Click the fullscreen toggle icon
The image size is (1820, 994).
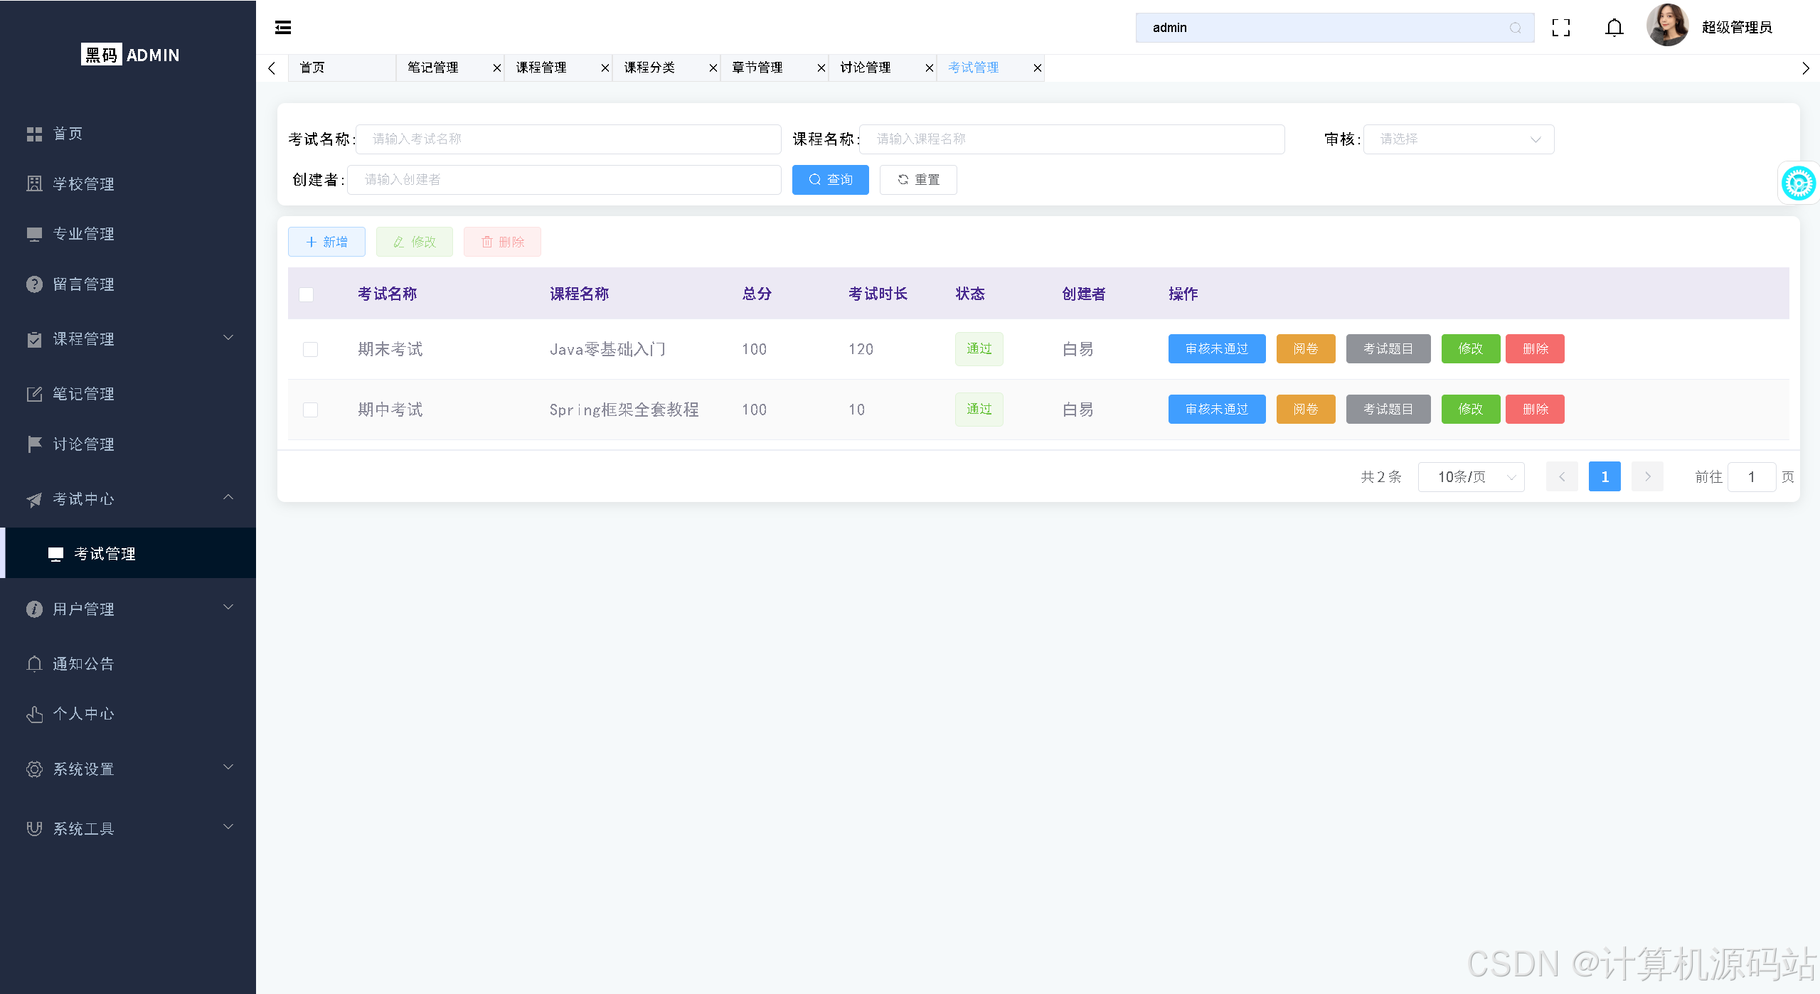[x=1561, y=27]
